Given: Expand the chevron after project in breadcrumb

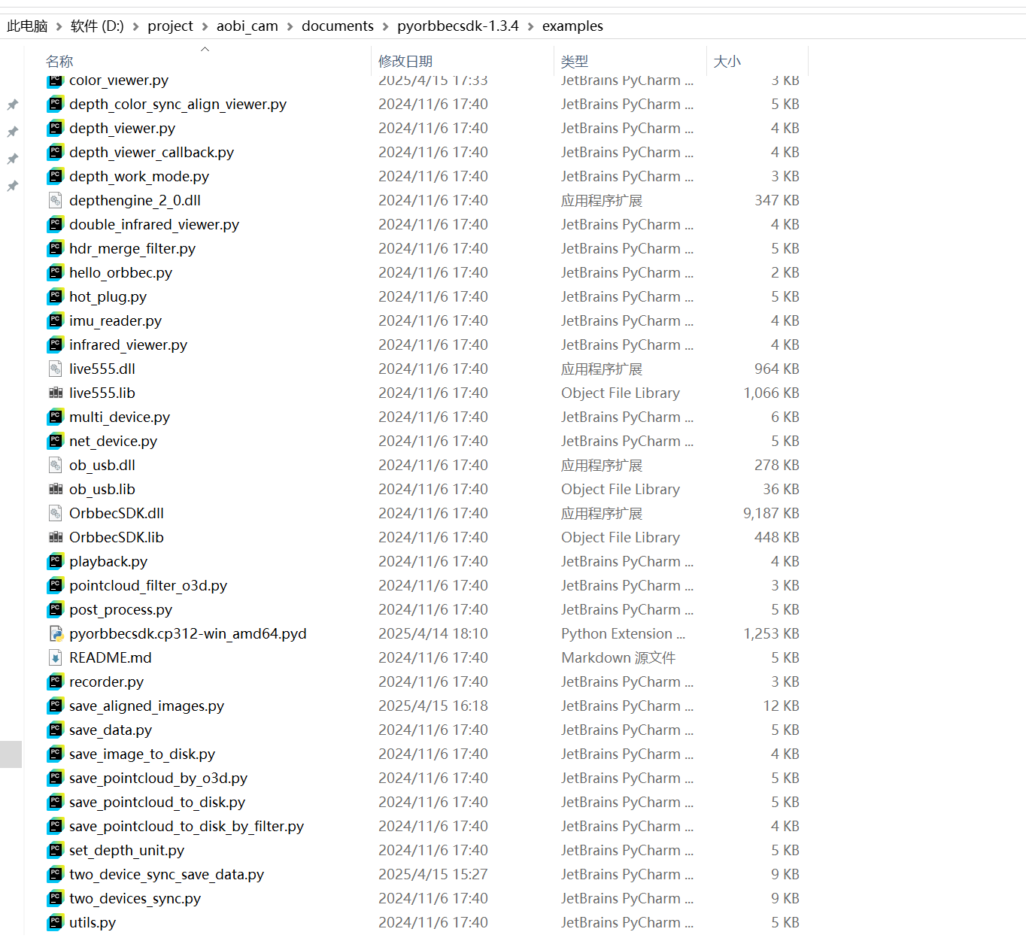Looking at the screenshot, I should (x=205, y=26).
